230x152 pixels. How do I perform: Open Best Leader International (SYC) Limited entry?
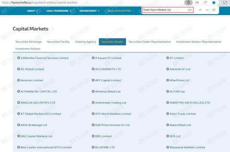click(44, 147)
